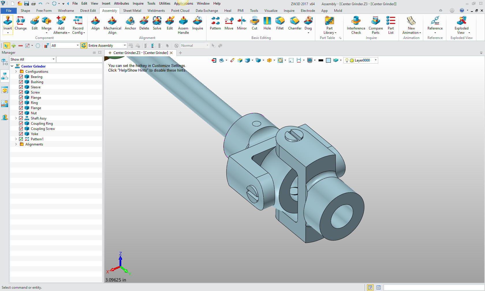Click the Inquire alignment button
Screen dimensions: 485x291
197,23
